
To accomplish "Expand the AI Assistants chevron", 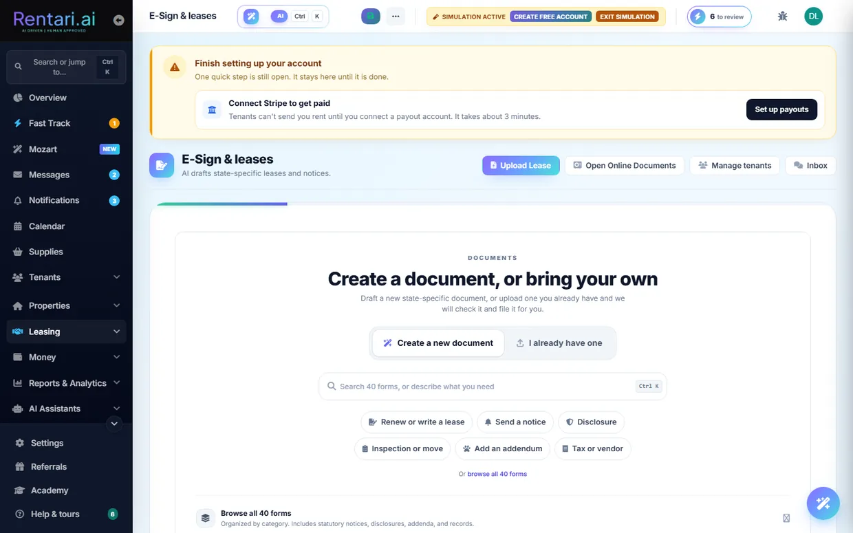I will click(116, 409).
